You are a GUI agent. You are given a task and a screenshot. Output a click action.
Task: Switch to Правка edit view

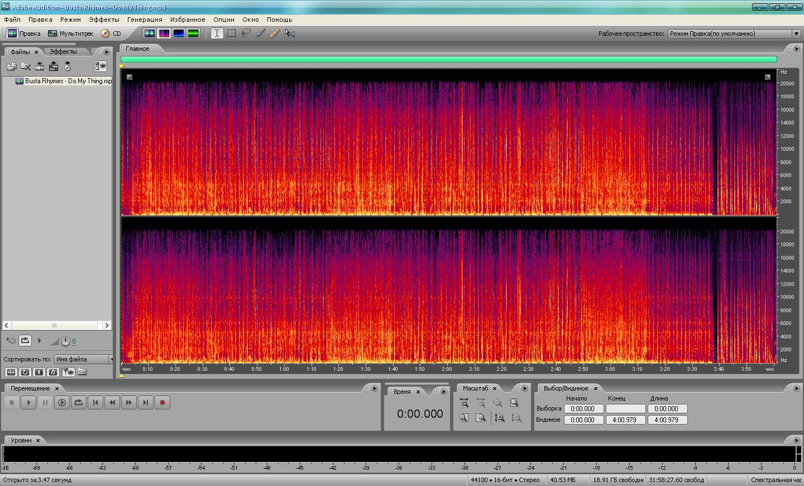coord(23,34)
